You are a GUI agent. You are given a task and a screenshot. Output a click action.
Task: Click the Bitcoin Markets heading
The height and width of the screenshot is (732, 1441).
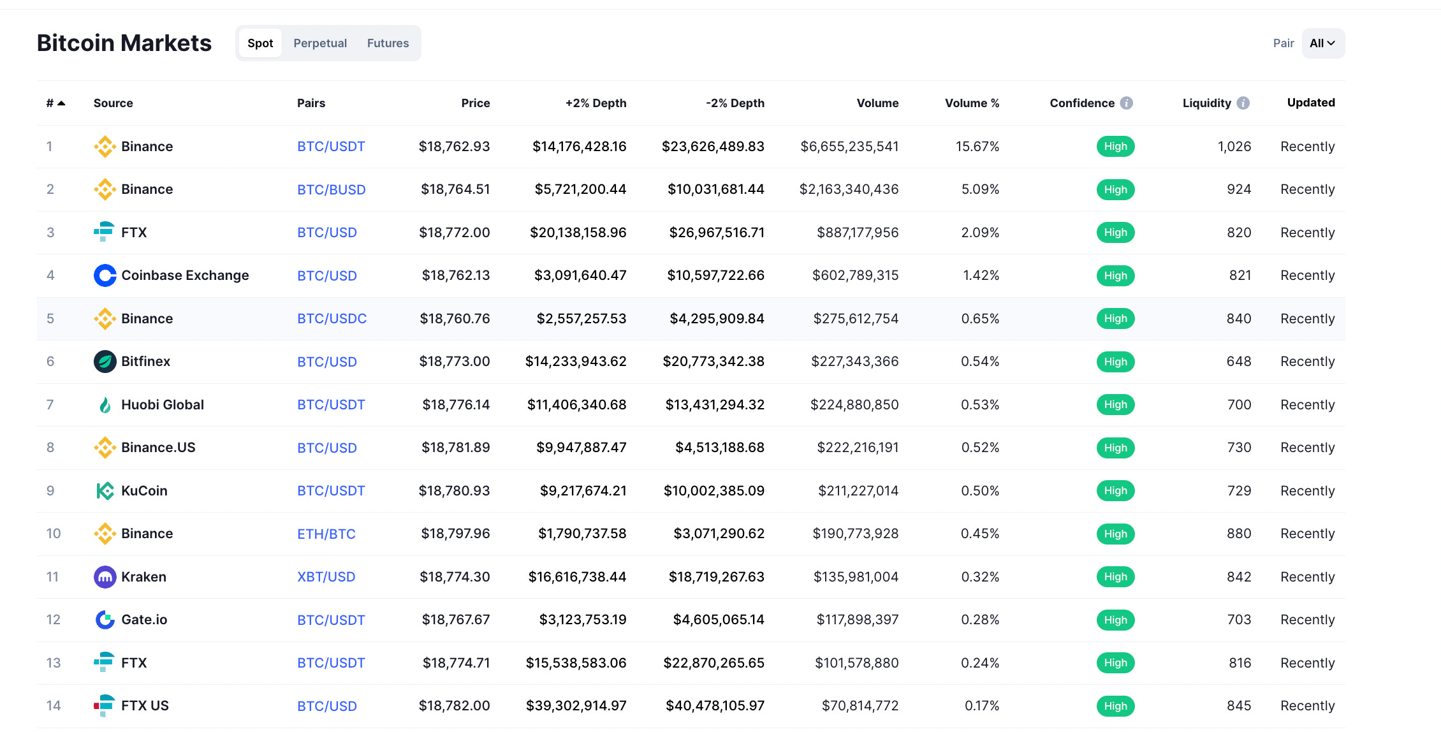tap(124, 43)
